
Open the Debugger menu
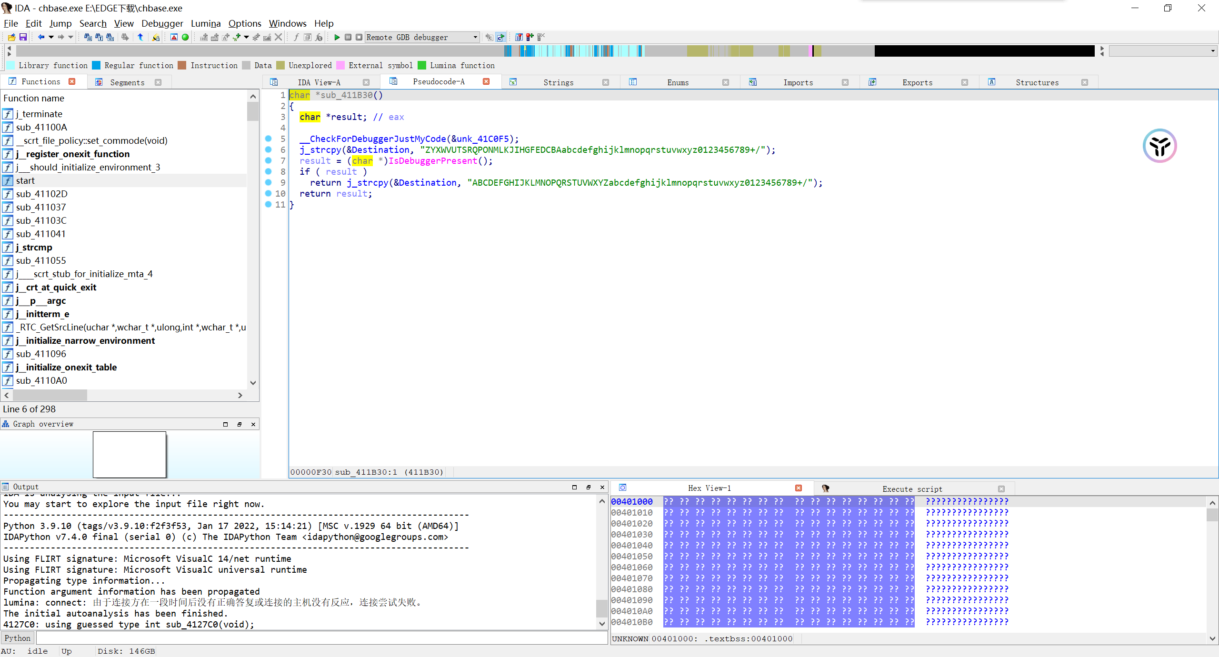coord(162,23)
